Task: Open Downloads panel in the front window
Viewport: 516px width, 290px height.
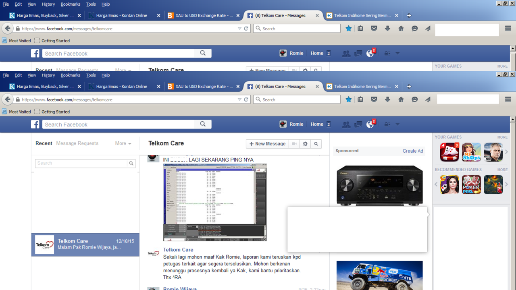Action: pyautogui.click(x=387, y=99)
